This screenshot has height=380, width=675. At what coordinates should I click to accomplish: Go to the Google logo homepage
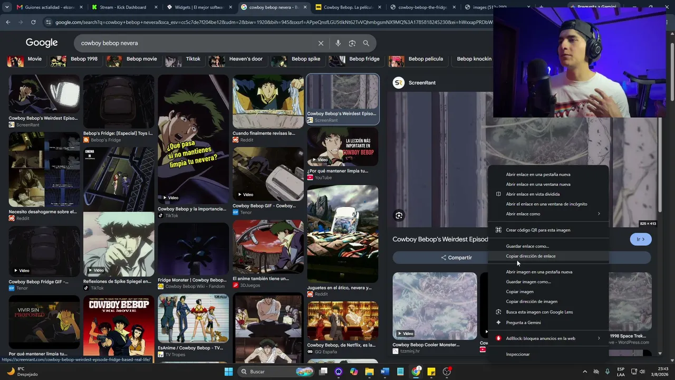(42, 43)
